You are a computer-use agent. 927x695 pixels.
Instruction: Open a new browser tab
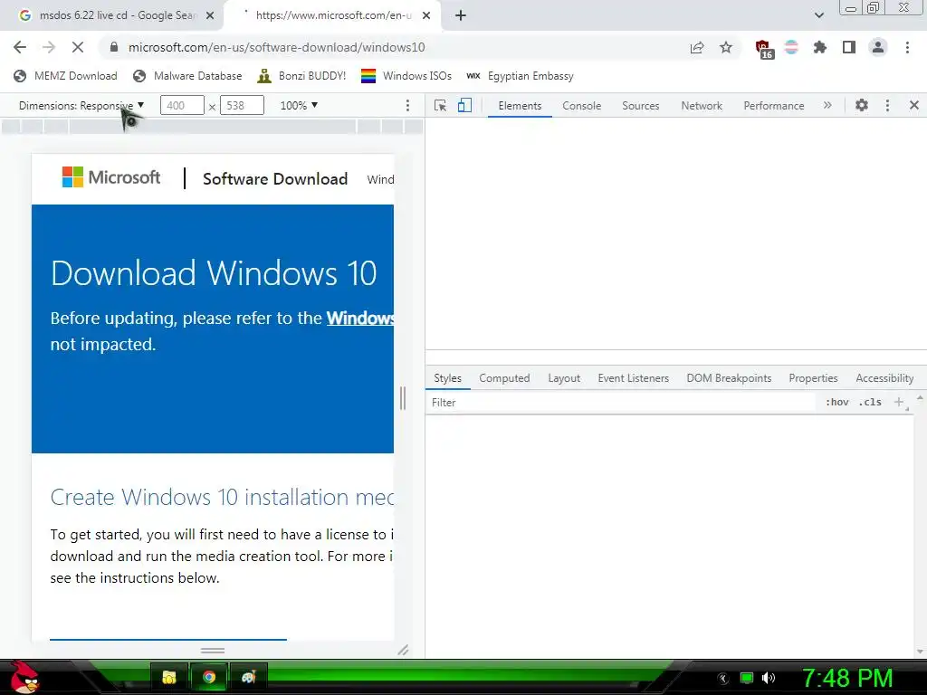(461, 15)
